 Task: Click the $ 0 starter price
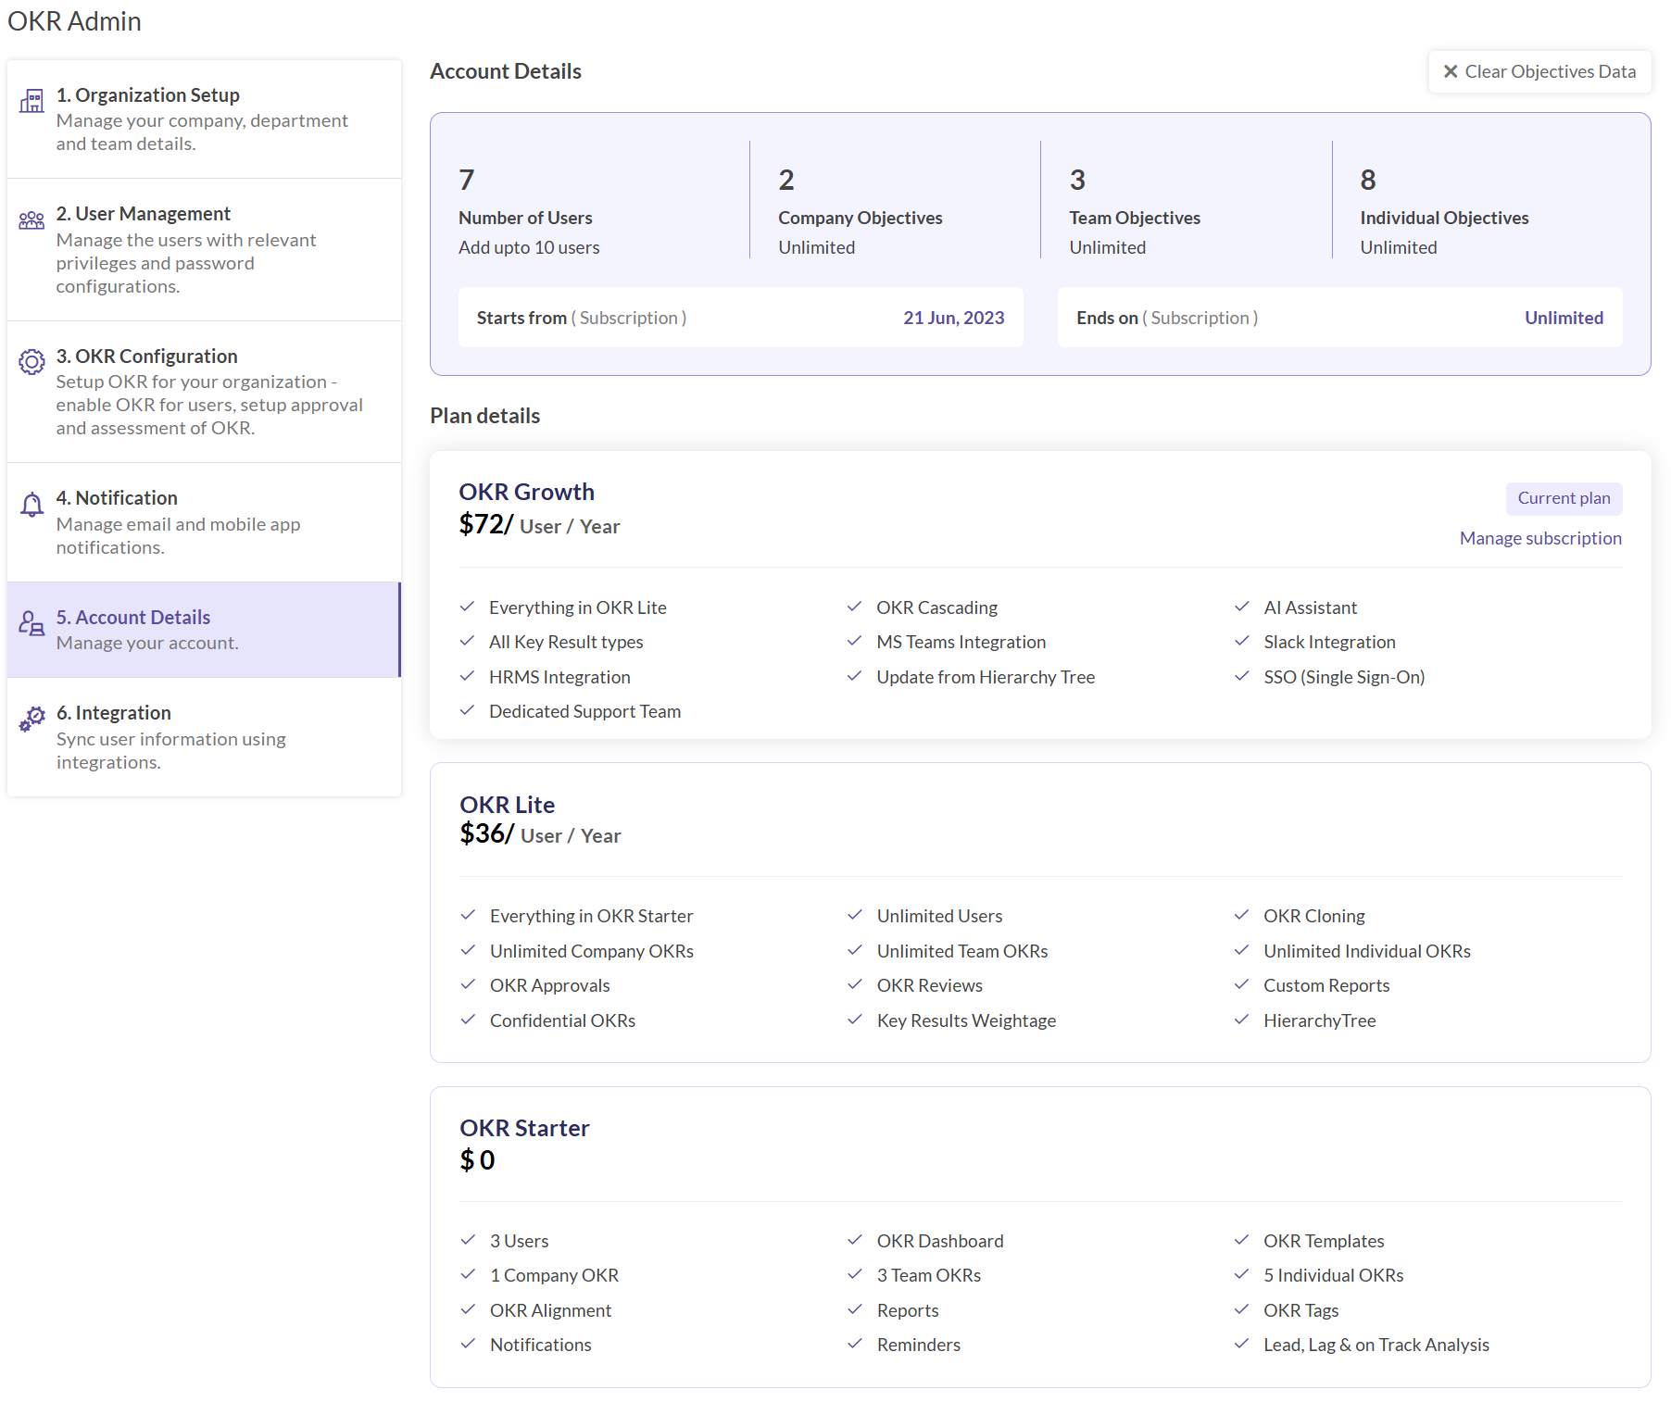[477, 1159]
